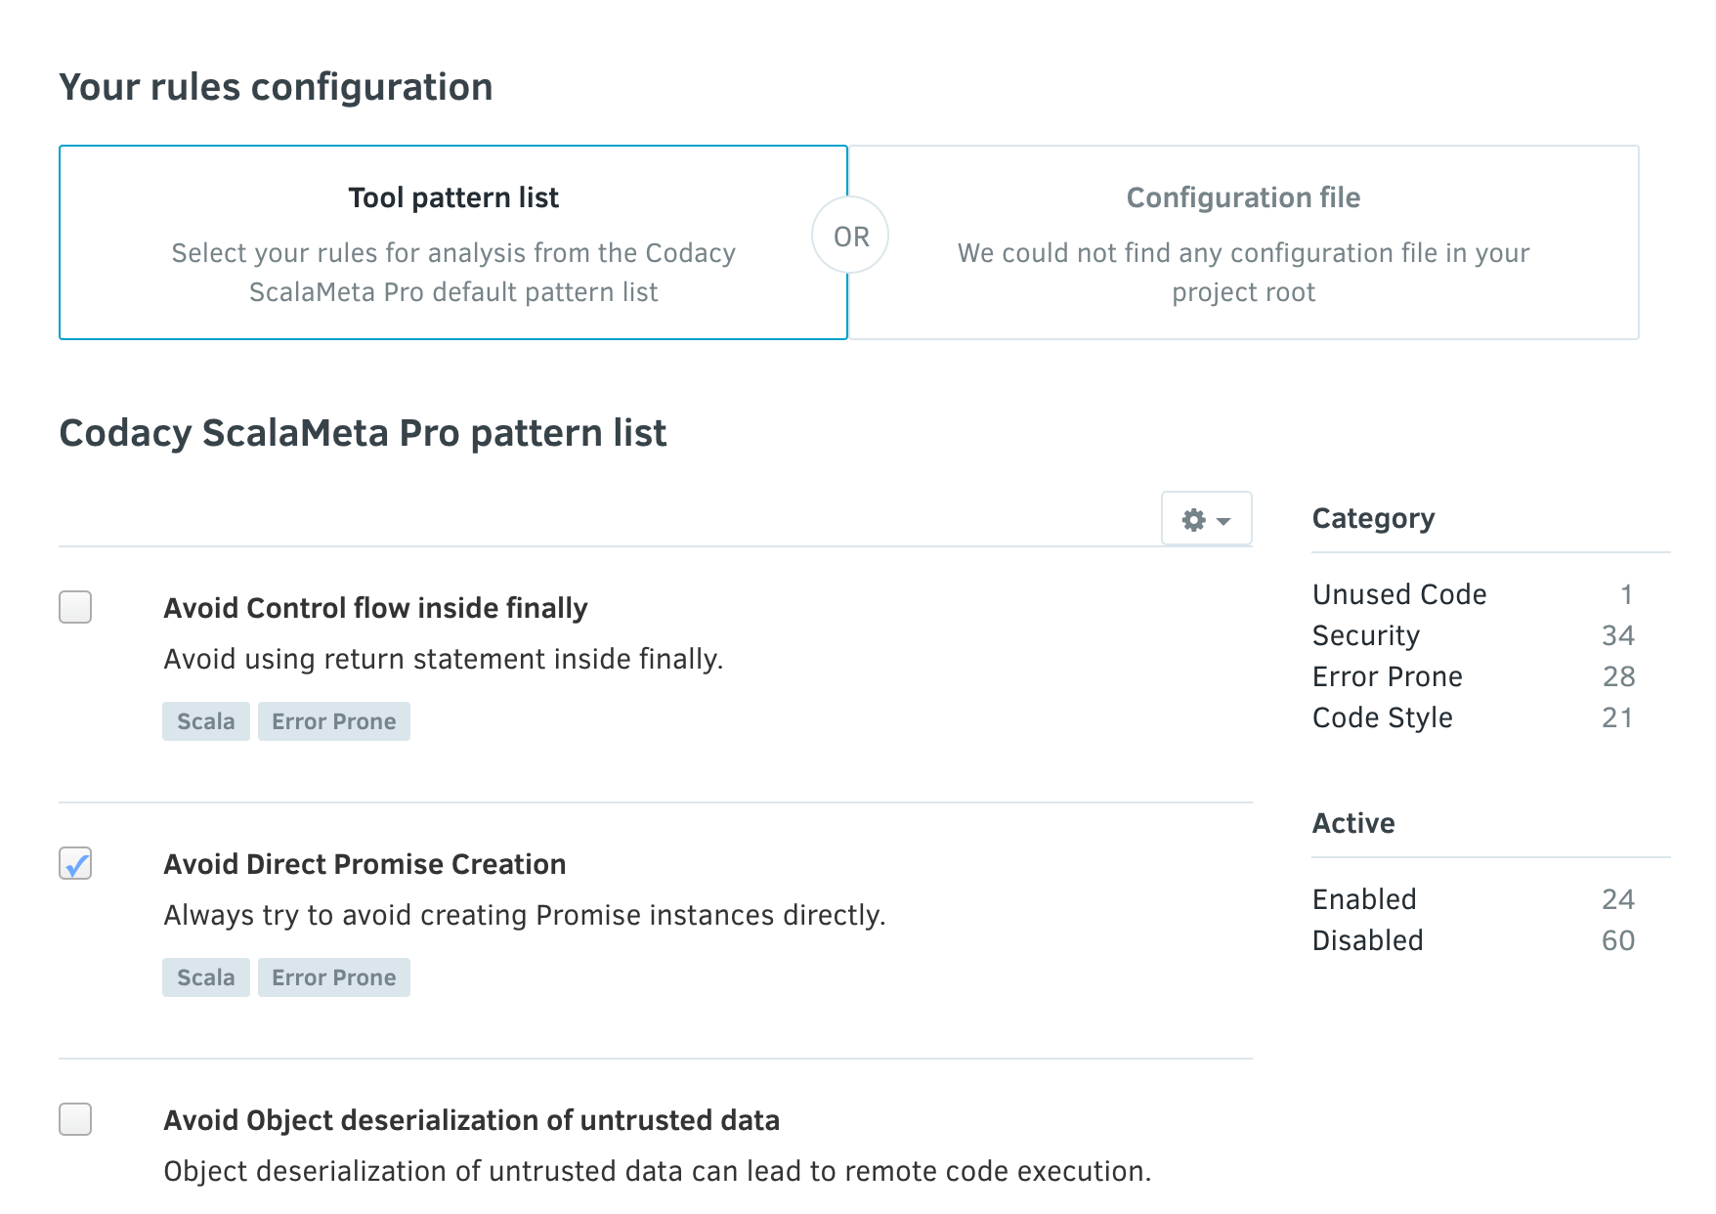Click Error Prone tag under Promise Creation pattern
The height and width of the screenshot is (1214, 1716).
(x=333, y=977)
